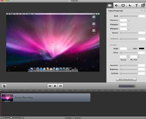
Task: Adjust the timeline zoom slider
Action: point(12,118)
